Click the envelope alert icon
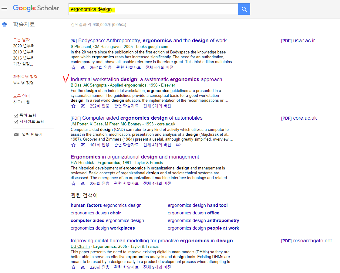The height and width of the screenshot is (273, 340). coord(16,135)
